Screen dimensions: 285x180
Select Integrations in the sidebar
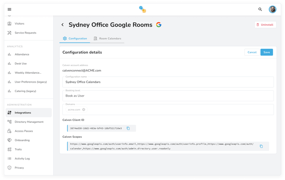(28, 113)
